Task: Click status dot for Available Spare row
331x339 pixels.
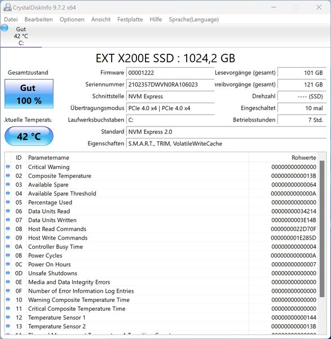Action: 8,184
